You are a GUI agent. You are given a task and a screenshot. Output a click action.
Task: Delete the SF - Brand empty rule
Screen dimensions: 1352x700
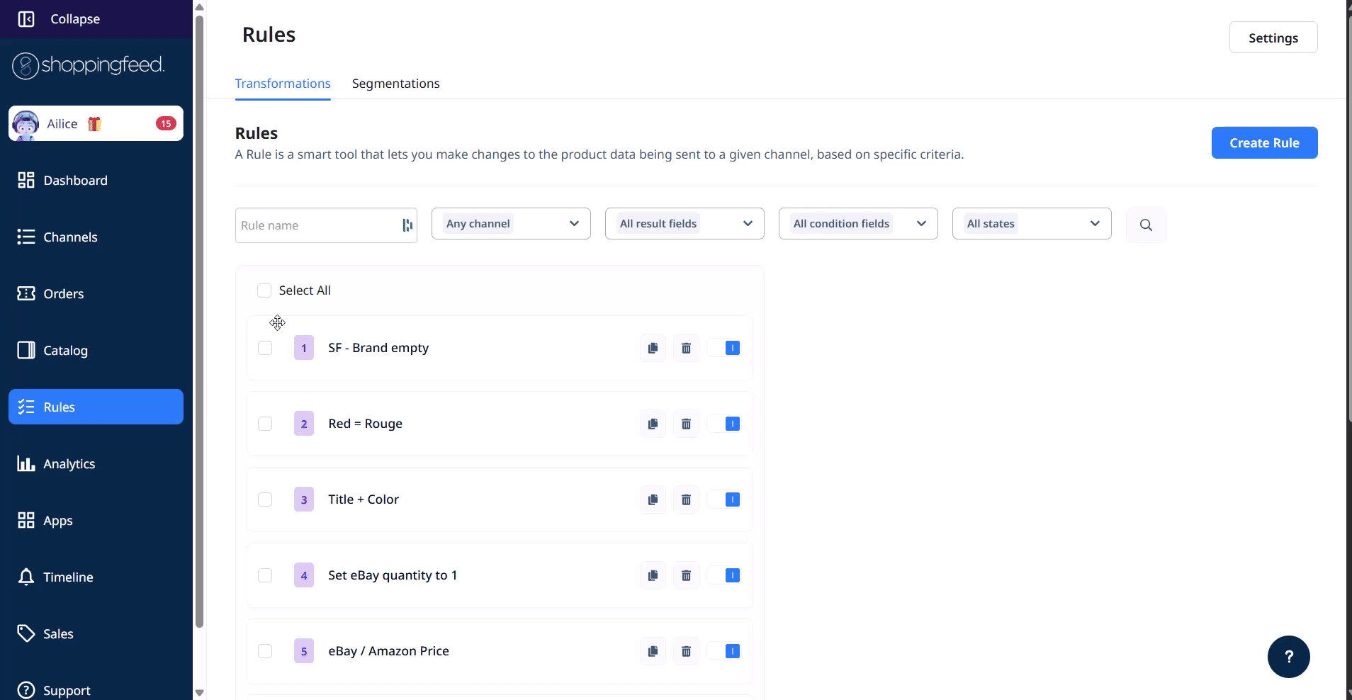[686, 348]
